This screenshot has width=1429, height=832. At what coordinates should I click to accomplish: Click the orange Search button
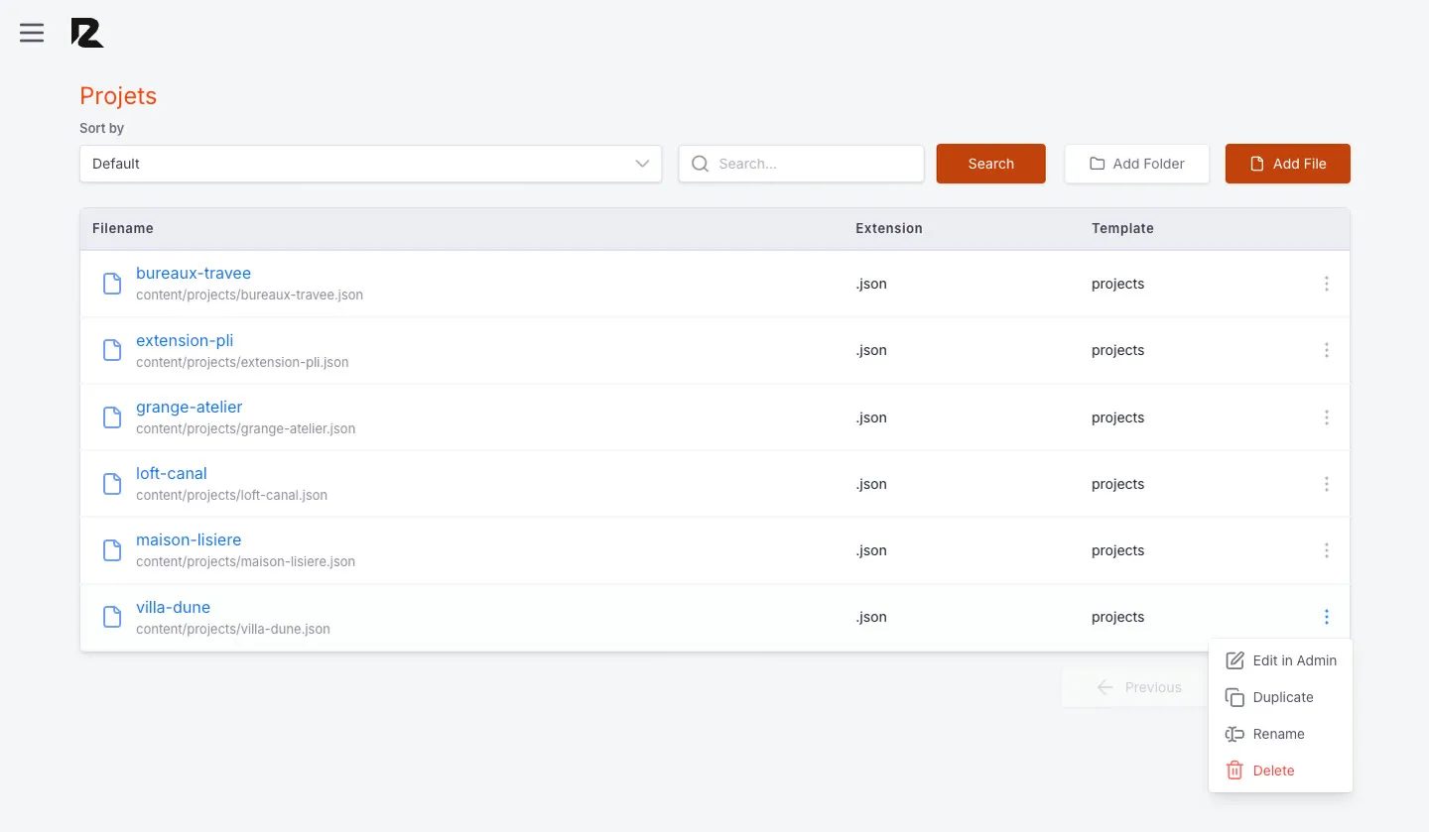[990, 164]
